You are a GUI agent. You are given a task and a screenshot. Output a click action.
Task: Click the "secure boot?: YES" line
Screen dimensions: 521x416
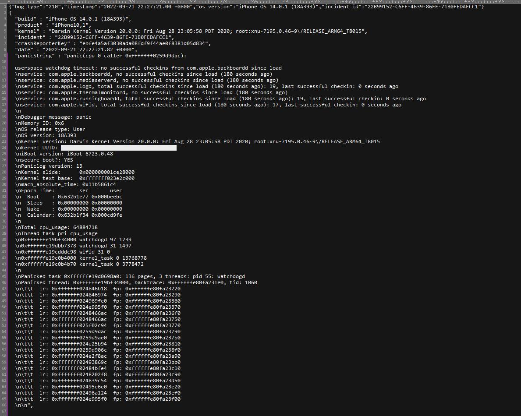[44, 160]
